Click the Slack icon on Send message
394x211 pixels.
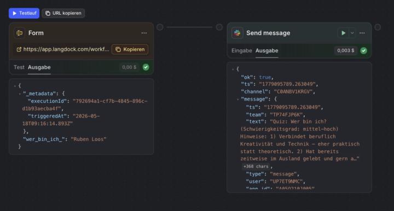point(237,33)
